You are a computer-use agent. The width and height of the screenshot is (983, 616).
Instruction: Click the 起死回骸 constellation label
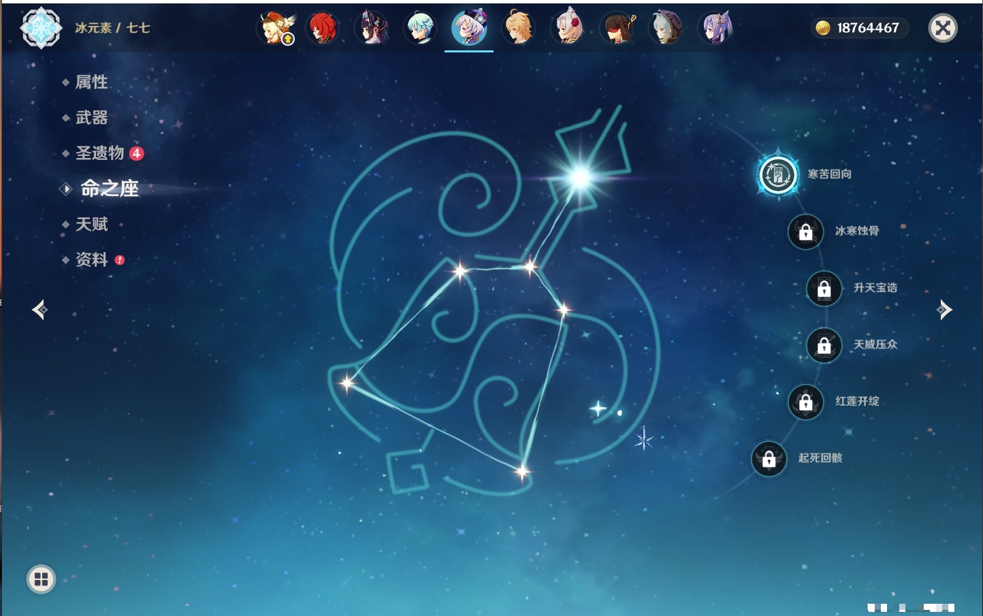pos(820,458)
